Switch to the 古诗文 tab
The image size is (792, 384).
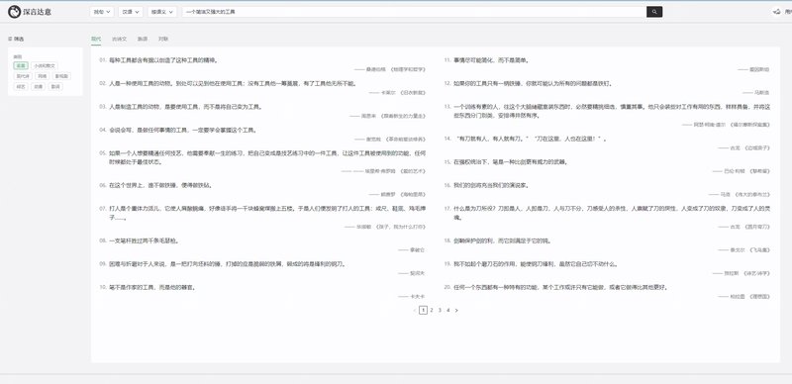(119, 39)
